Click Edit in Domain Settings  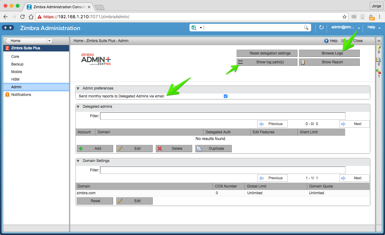pyautogui.click(x=134, y=201)
